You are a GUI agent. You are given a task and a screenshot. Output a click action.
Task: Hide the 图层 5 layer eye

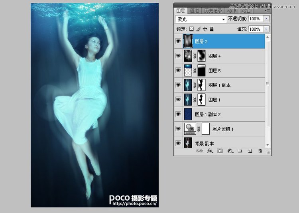pyautogui.click(x=178, y=70)
